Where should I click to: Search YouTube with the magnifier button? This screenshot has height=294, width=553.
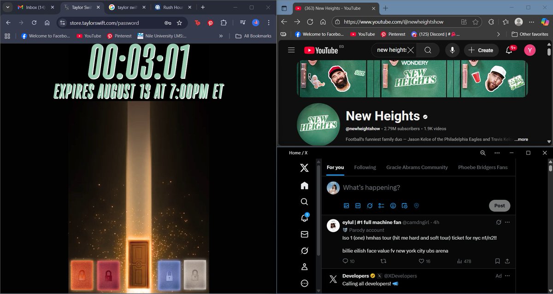pos(428,50)
